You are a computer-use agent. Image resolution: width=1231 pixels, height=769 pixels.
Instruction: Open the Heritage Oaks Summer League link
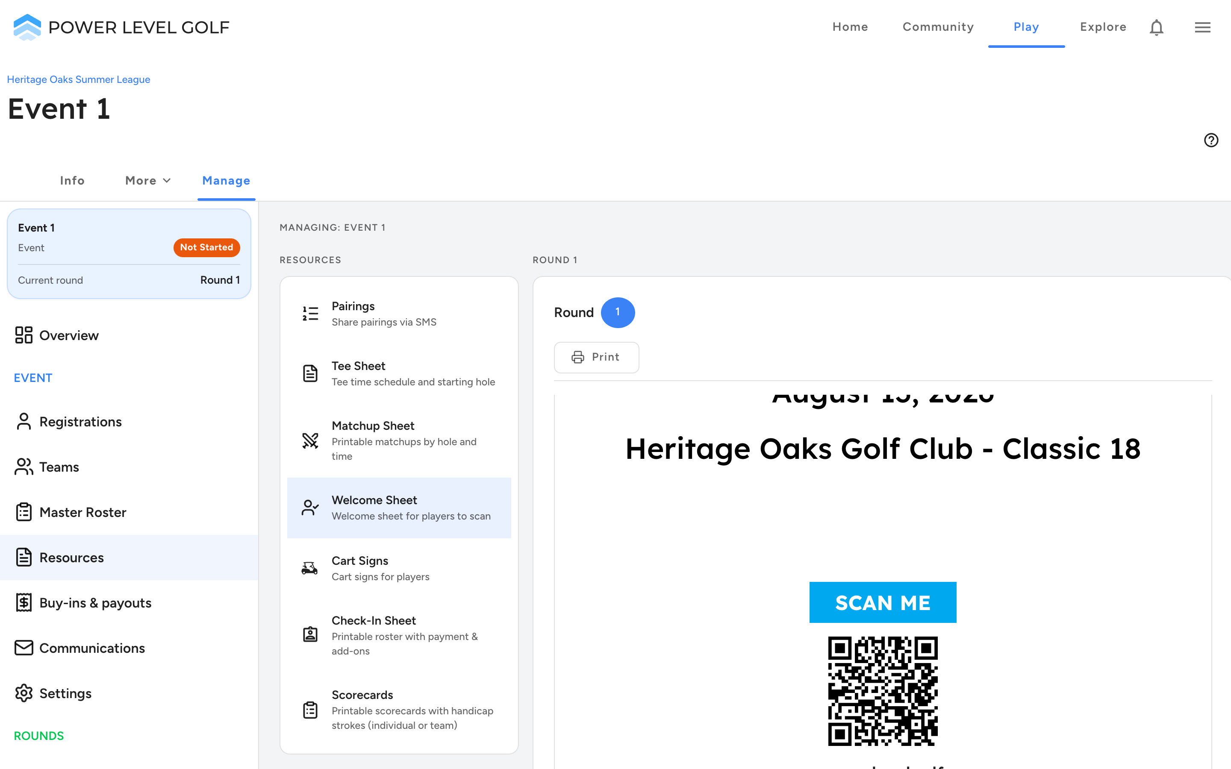[78, 79]
